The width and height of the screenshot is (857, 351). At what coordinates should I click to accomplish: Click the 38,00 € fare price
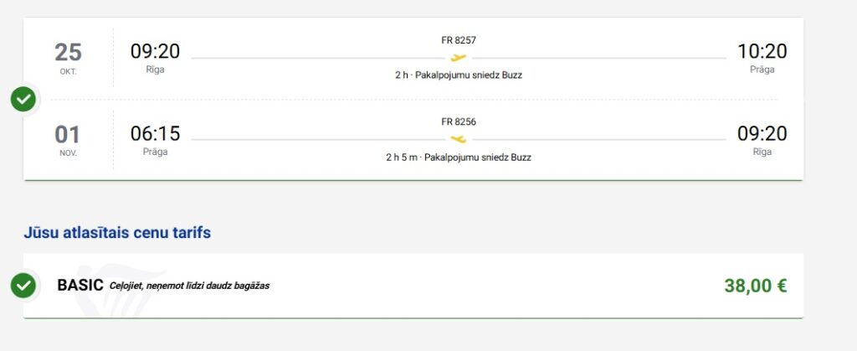pos(755,286)
